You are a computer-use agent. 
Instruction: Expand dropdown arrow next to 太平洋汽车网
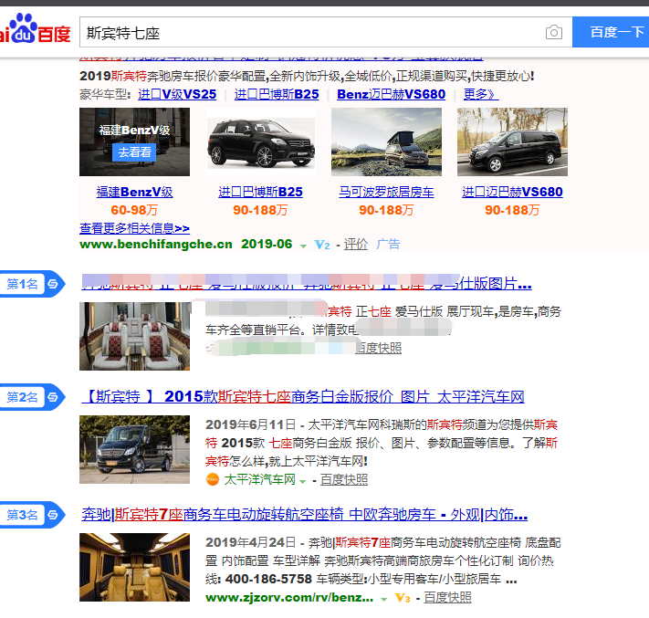(x=302, y=481)
